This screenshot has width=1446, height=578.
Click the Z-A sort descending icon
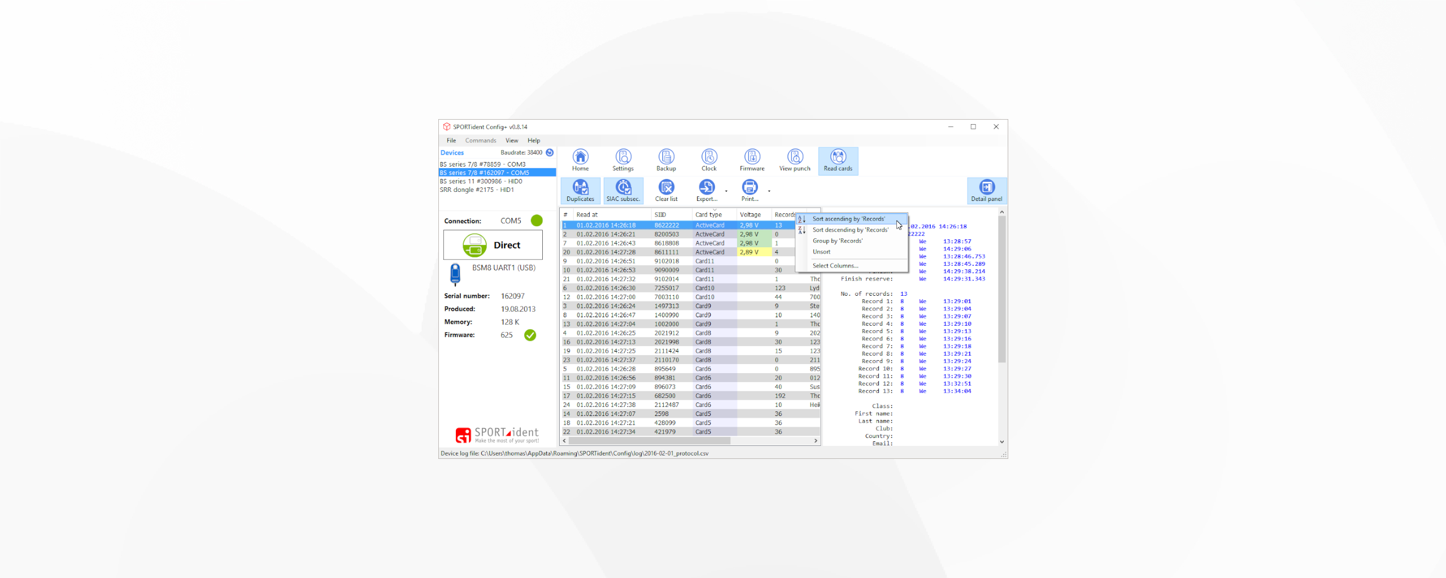(x=802, y=230)
